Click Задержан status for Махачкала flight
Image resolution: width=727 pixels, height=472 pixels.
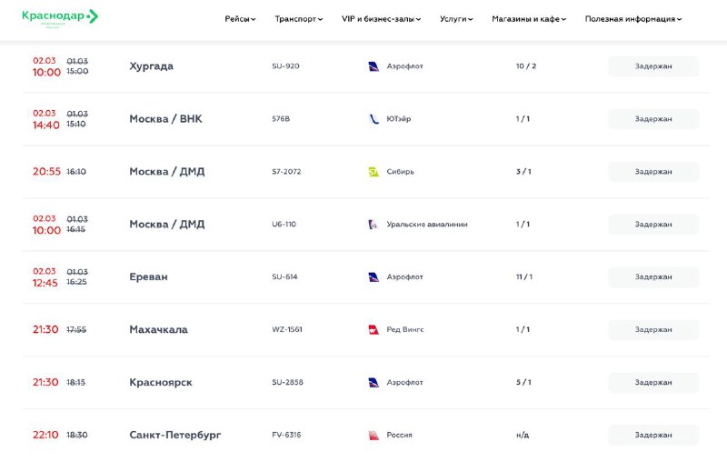[x=653, y=330]
